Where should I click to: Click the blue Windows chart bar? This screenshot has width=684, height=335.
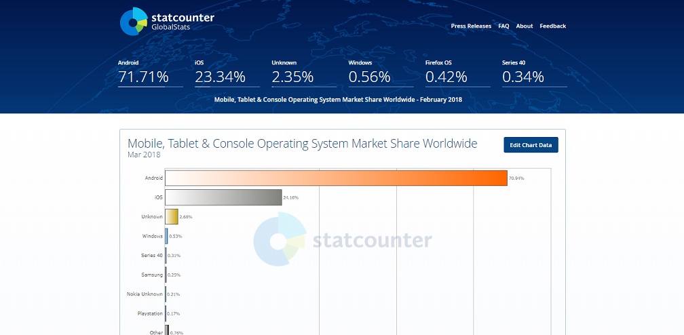(166, 236)
